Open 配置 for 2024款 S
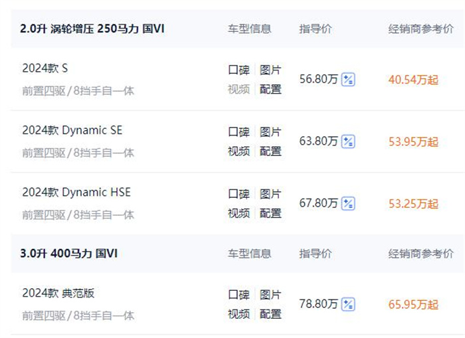The image size is (465, 338). (x=270, y=89)
